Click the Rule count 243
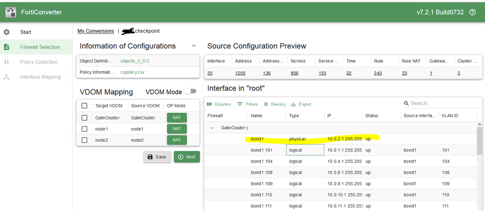485x211 pixels. click(378, 74)
